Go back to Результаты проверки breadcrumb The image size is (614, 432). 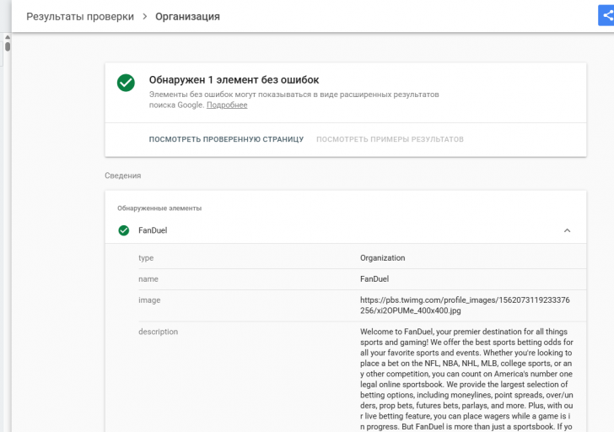(80, 16)
